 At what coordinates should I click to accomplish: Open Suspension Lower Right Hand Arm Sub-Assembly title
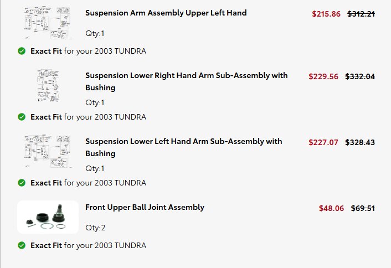tap(186, 81)
